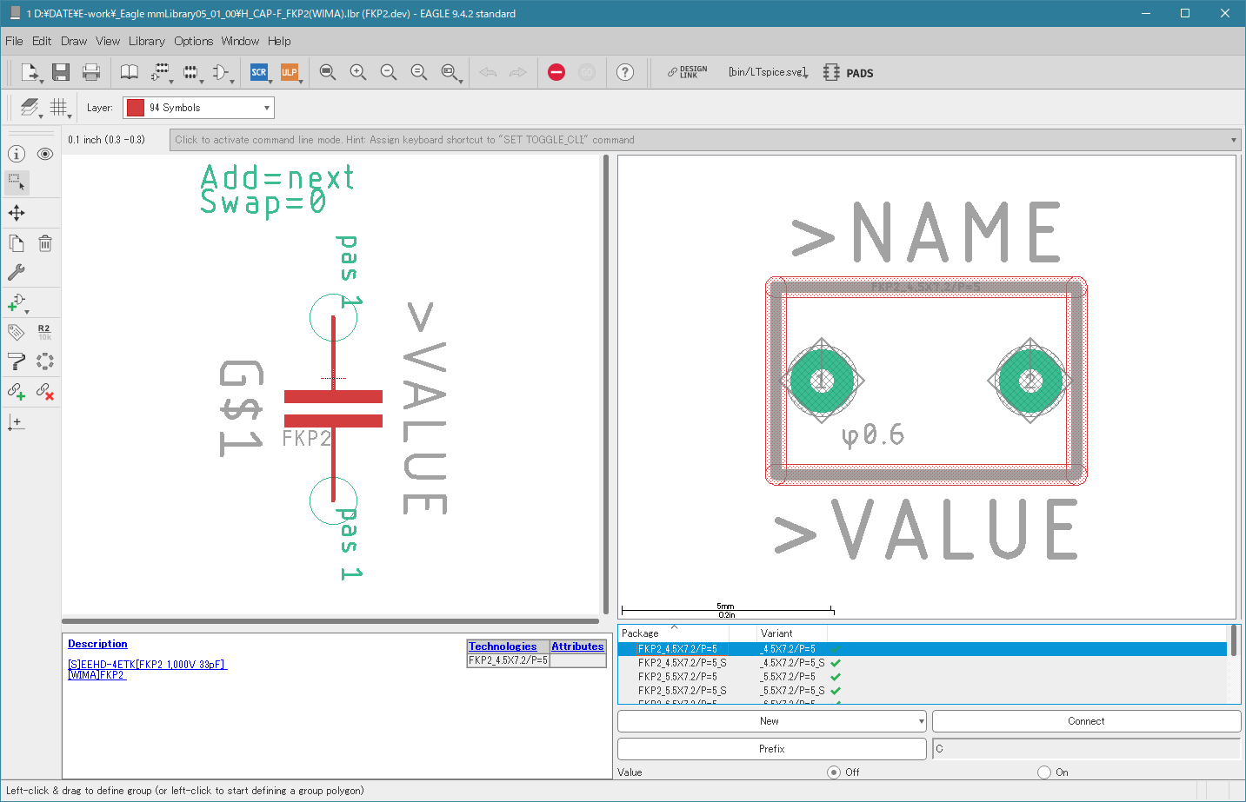Click the zoom to fit icon

[328, 72]
